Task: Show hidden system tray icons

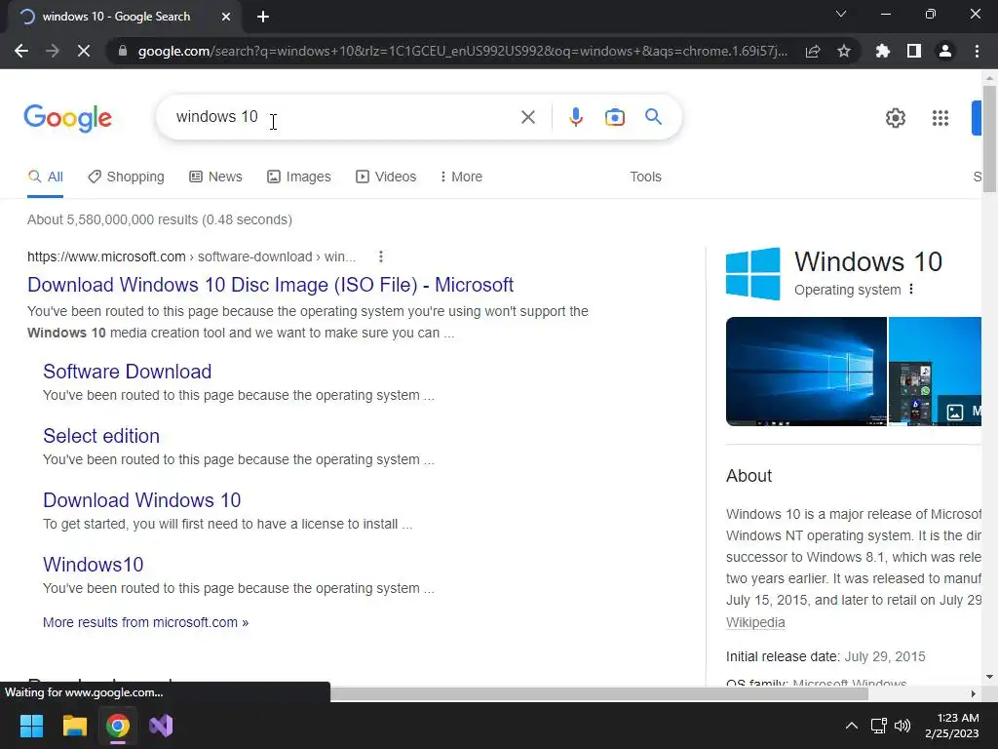Action: tap(851, 726)
